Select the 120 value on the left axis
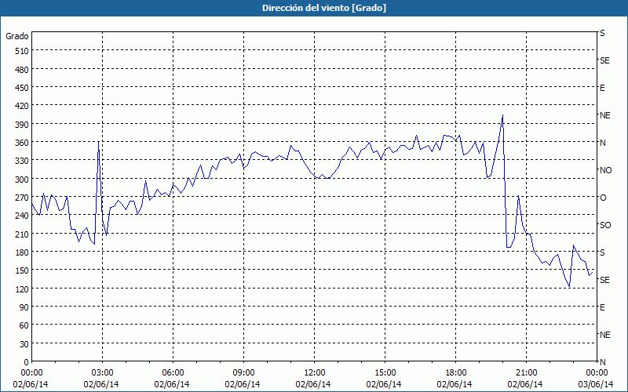The width and height of the screenshot is (628, 392). [x=23, y=289]
